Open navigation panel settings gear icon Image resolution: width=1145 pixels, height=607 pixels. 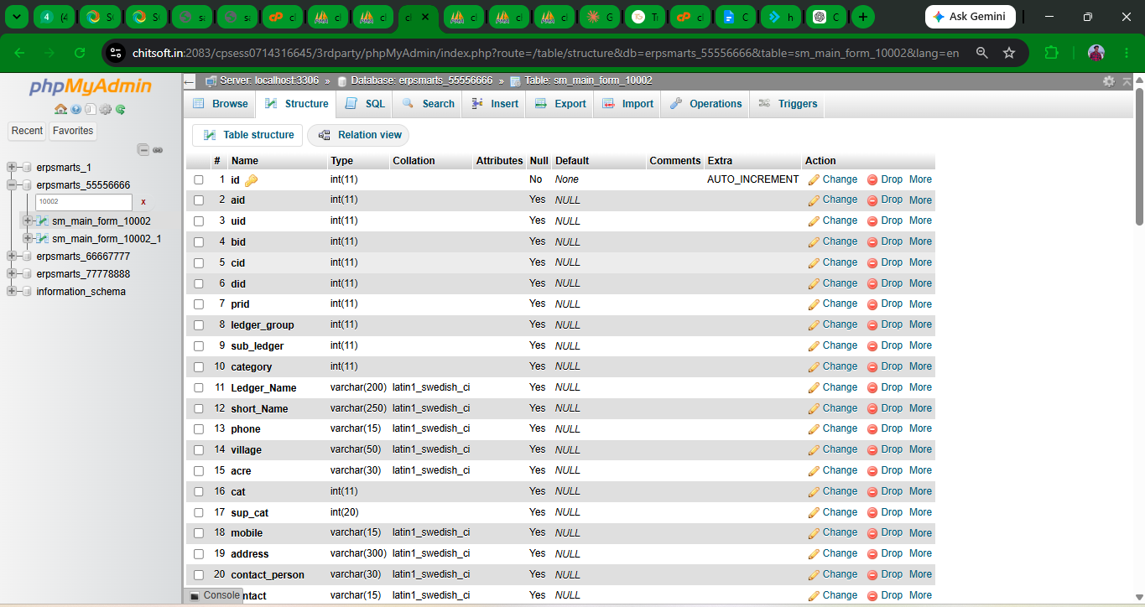tap(106, 109)
